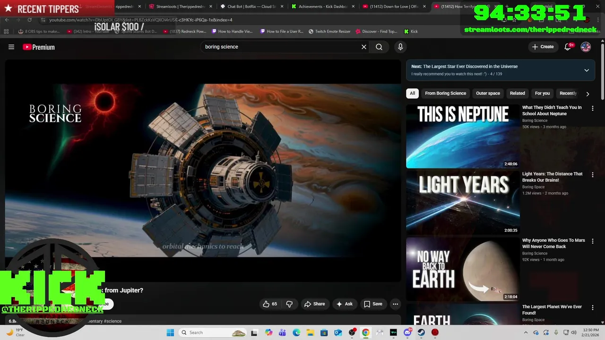Open Chrome apps grid in bookmarks bar
The height and width of the screenshot is (340, 605).
[6, 31]
